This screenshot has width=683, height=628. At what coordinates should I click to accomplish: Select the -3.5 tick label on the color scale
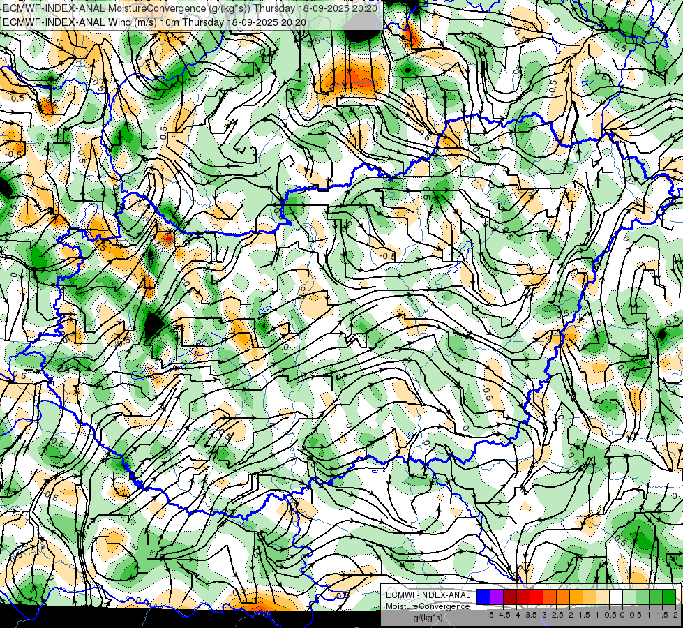pyautogui.click(x=530, y=615)
